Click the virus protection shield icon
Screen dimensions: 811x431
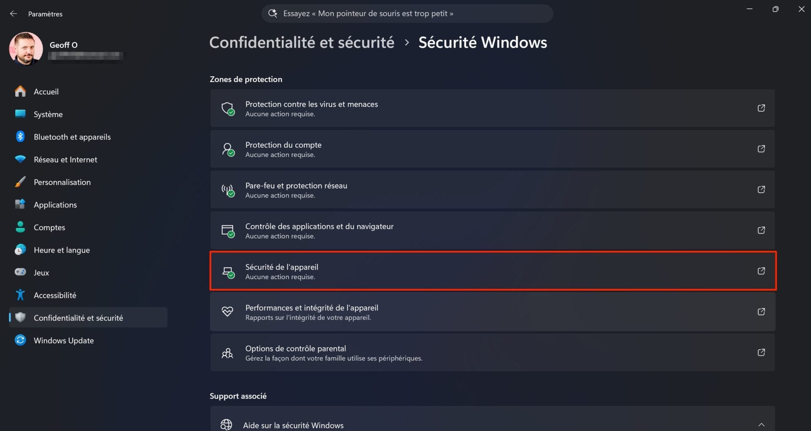point(228,108)
